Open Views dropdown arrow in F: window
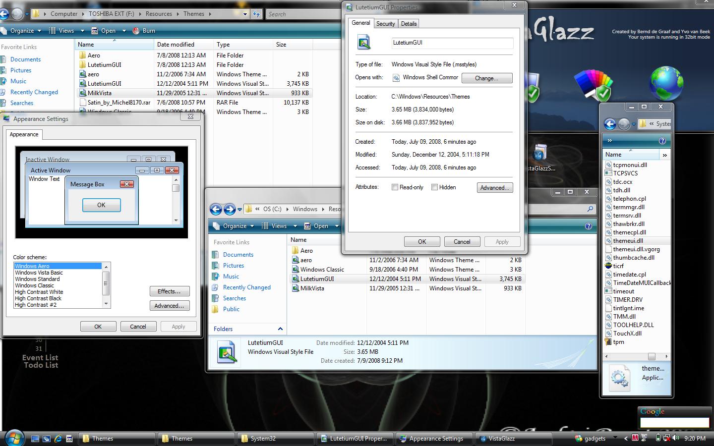The image size is (714, 446). click(82, 31)
